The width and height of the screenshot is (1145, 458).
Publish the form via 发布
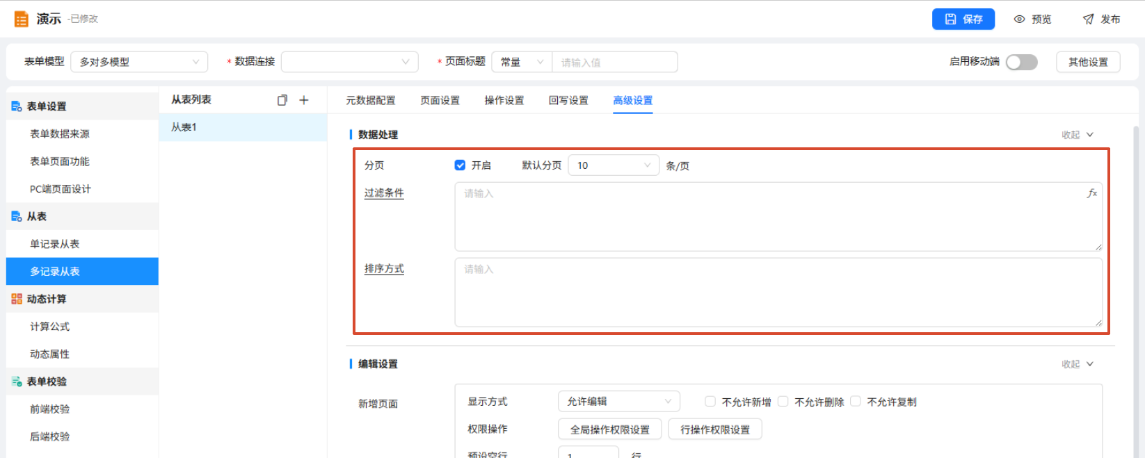[x=1101, y=19]
